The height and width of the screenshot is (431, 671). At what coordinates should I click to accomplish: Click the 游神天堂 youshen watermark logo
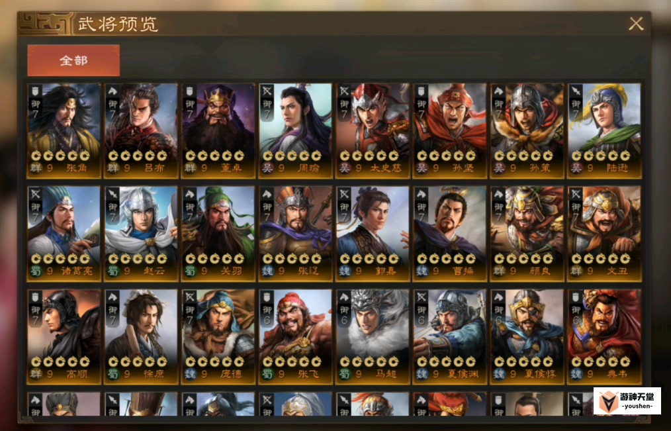tap(627, 401)
